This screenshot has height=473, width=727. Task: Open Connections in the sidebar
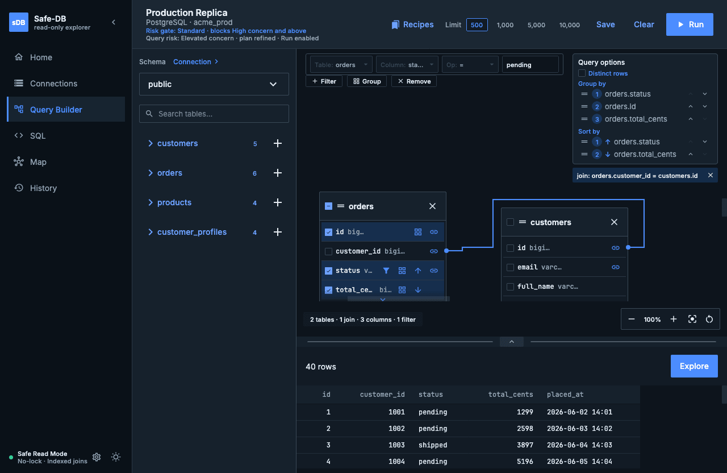coord(66,84)
